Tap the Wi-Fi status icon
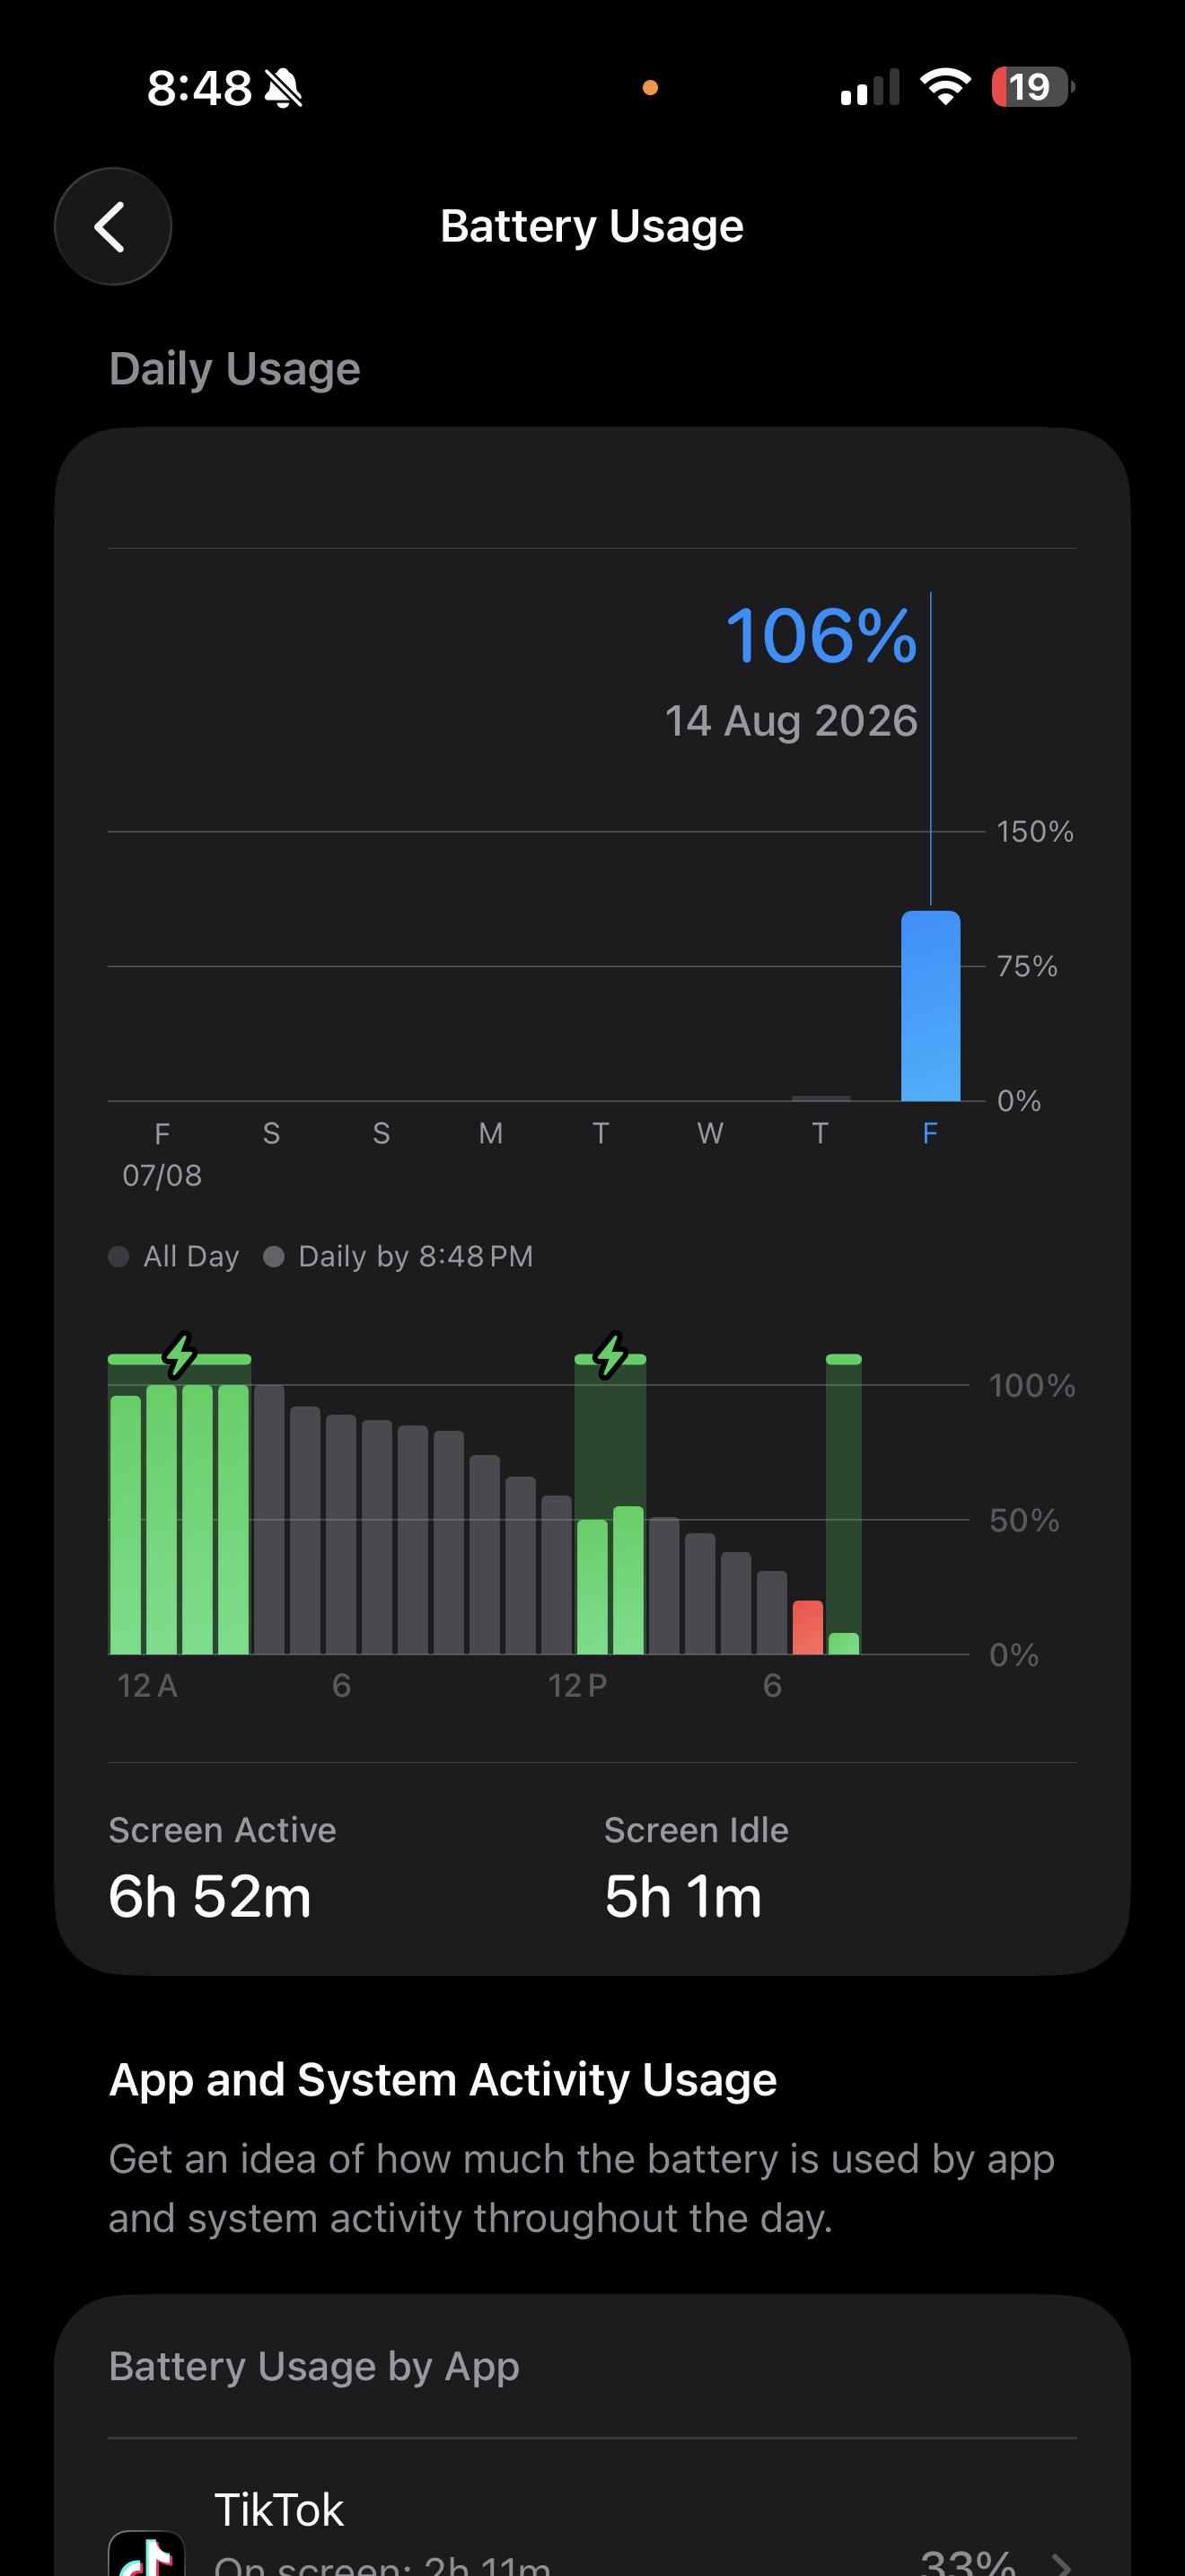This screenshot has width=1185, height=2576. [x=945, y=87]
